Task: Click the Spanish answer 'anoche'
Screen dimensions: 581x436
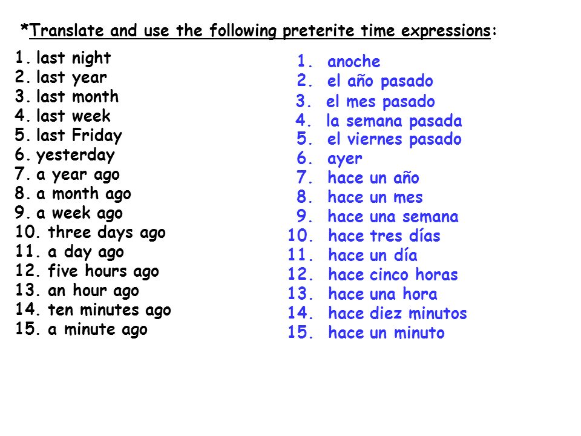Action: coord(354,62)
